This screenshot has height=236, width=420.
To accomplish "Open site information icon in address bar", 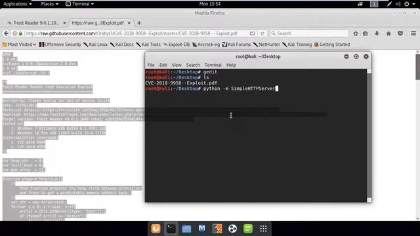I will click(x=15, y=33).
